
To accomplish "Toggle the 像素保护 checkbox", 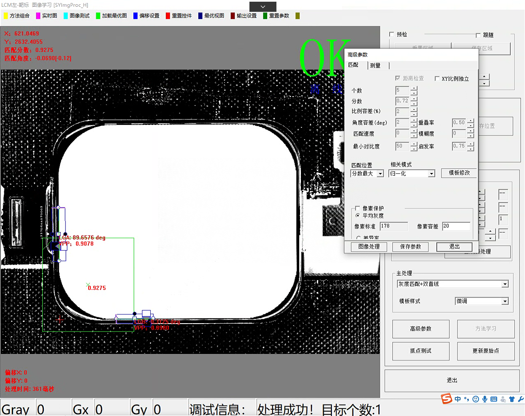I will point(358,208).
